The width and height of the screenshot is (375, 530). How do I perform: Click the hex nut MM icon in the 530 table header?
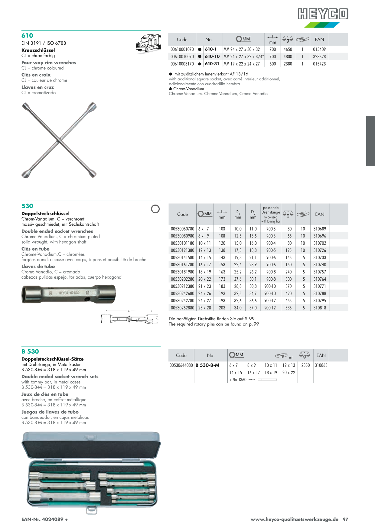click(x=205, y=214)
